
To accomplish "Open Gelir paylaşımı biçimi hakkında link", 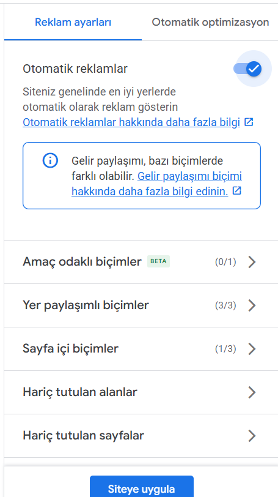I will point(157,184).
